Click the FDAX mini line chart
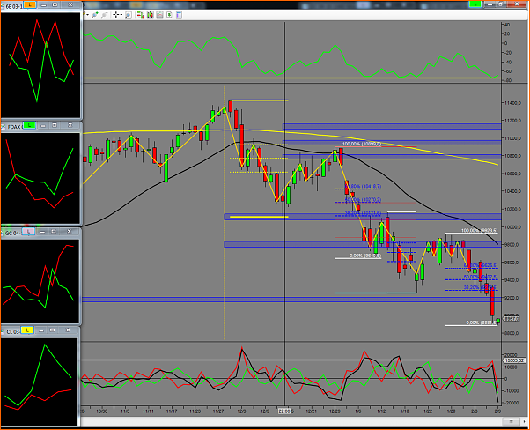This screenshot has width=530, height=430. [x=40, y=178]
